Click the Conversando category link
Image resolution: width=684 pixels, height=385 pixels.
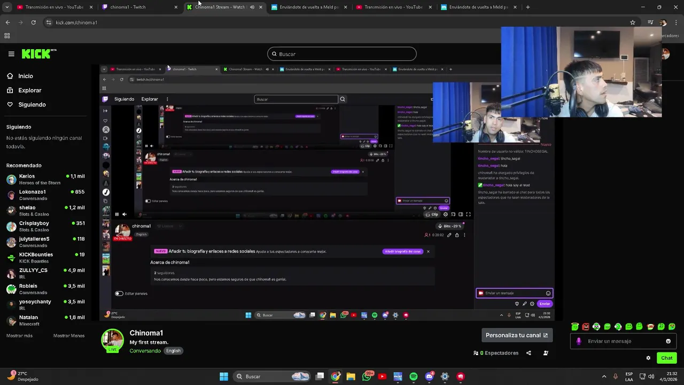tap(145, 351)
